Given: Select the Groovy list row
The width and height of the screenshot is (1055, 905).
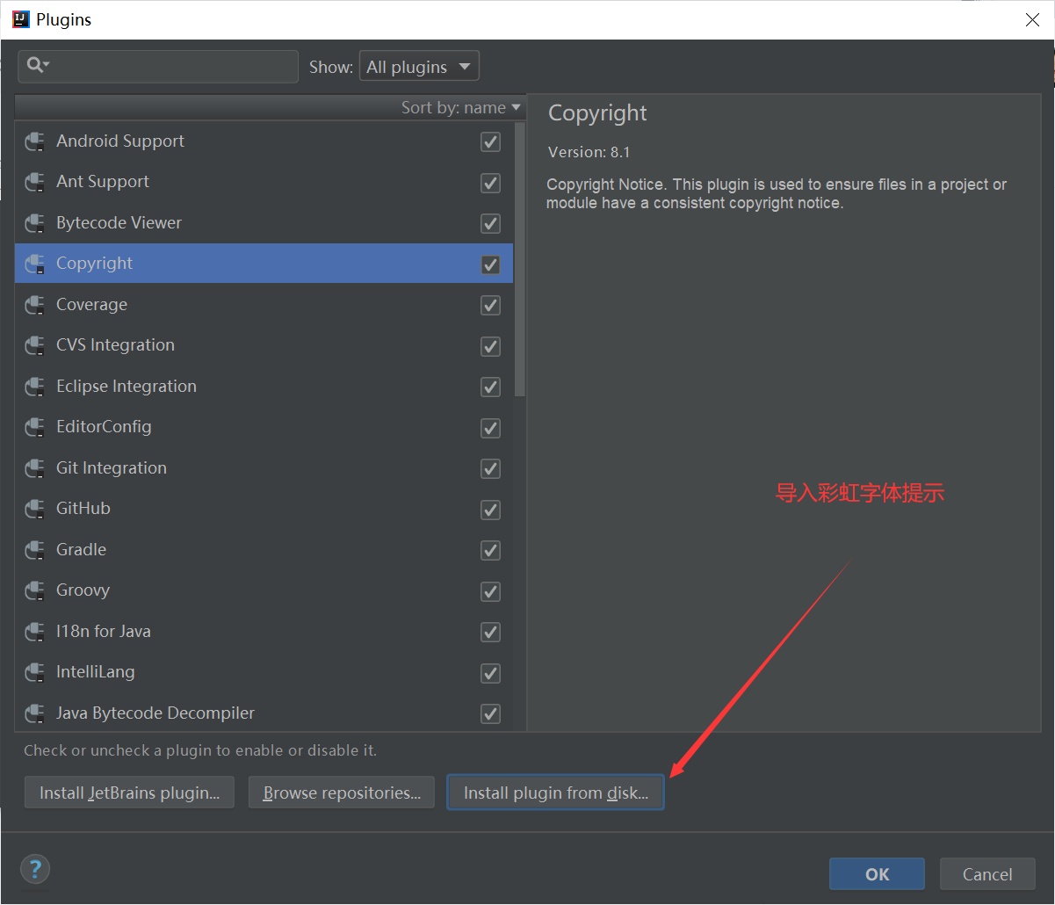Looking at the screenshot, I should 264,591.
